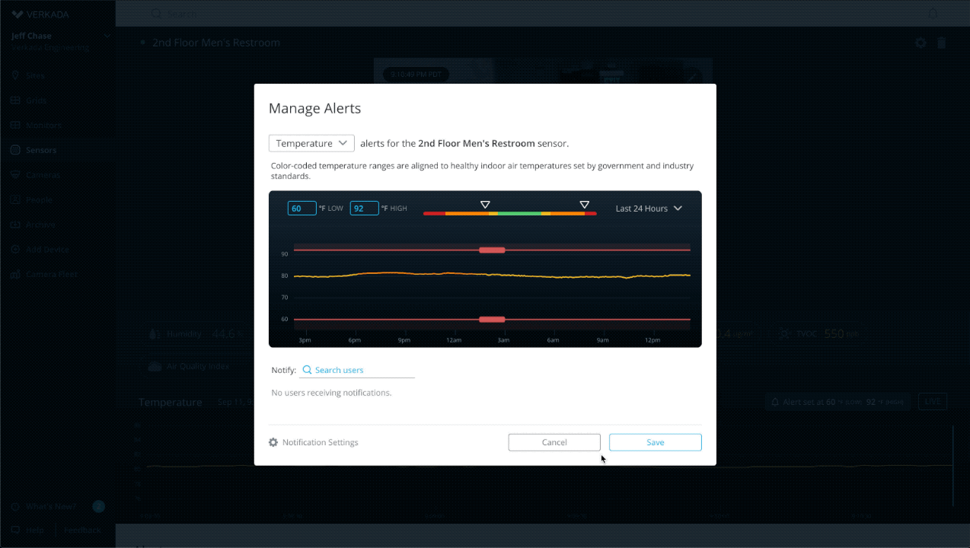This screenshot has width=970, height=548.
Task: Click the sensor settings gear icon
Action: [921, 43]
